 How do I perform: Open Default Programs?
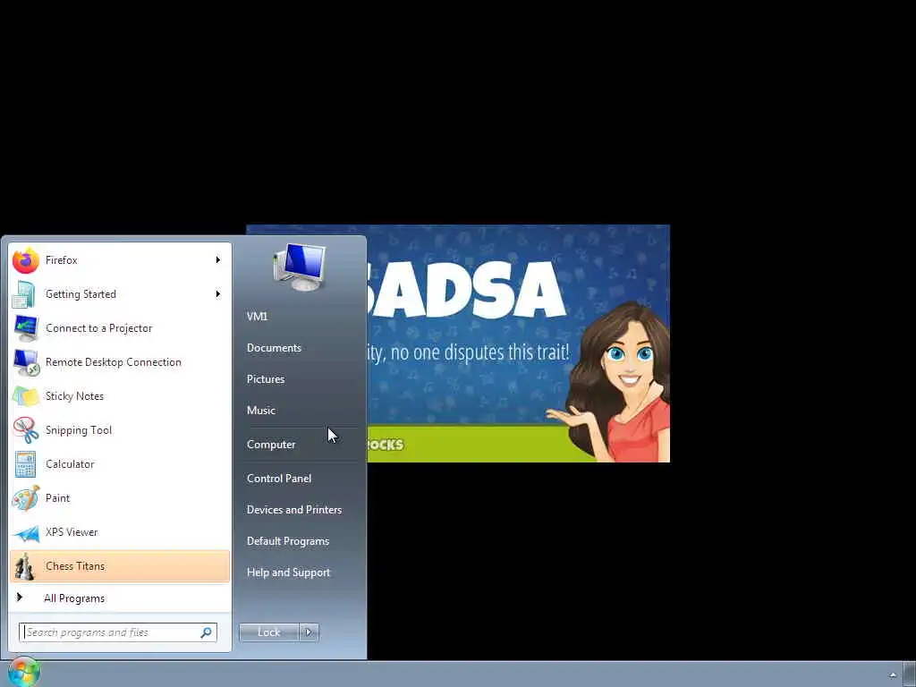pyautogui.click(x=288, y=541)
